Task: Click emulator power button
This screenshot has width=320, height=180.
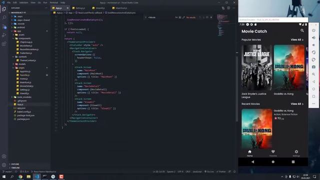Action: 313,30
